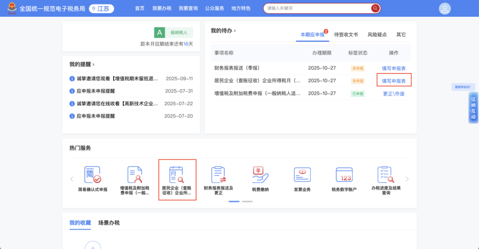Open the user avatar profile
479x249 pixels.
click(444, 8)
